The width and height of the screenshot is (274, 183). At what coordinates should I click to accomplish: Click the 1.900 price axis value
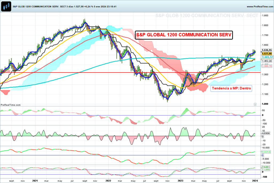click(x=265, y=16)
